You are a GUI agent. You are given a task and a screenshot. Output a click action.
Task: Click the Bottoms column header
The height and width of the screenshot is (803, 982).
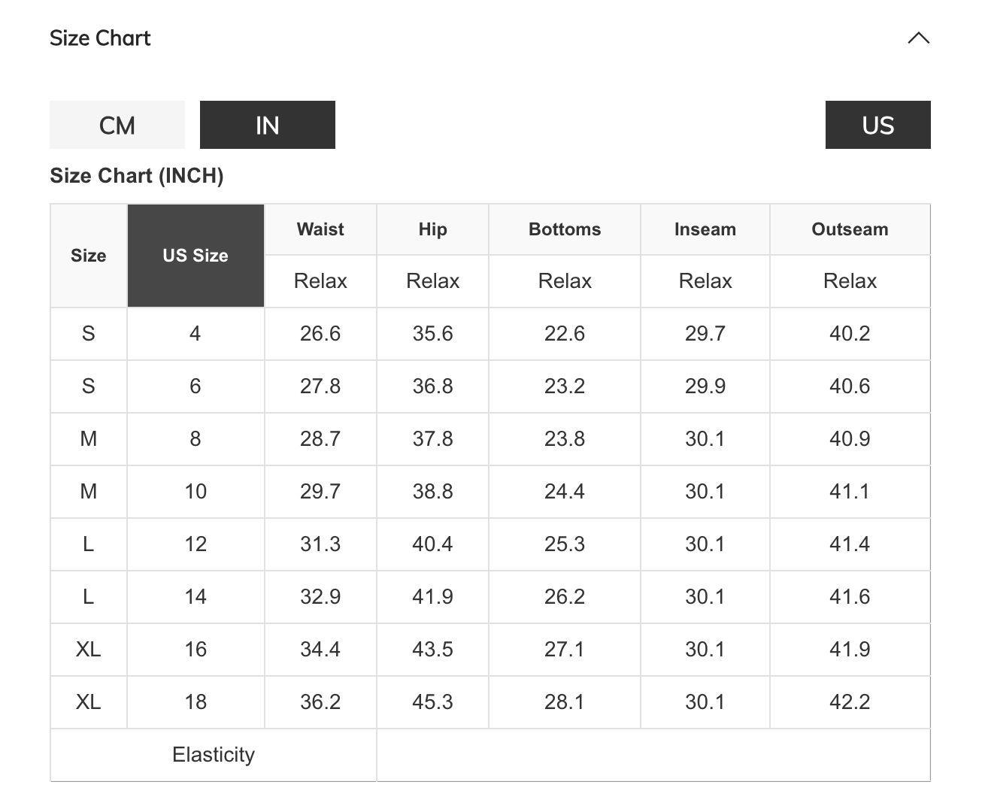[x=565, y=229]
